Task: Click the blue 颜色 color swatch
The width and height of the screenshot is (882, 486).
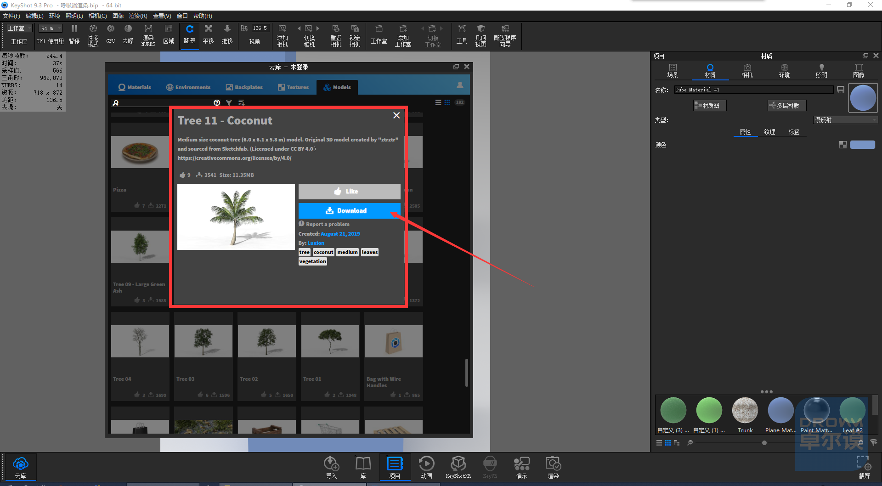Action: pos(863,145)
